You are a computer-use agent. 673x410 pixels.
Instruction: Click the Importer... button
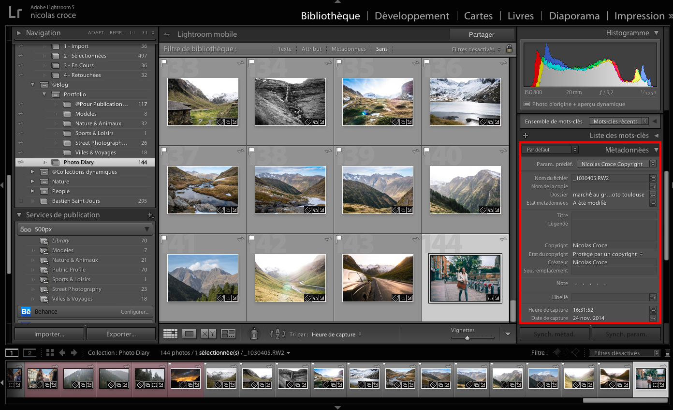coord(49,334)
